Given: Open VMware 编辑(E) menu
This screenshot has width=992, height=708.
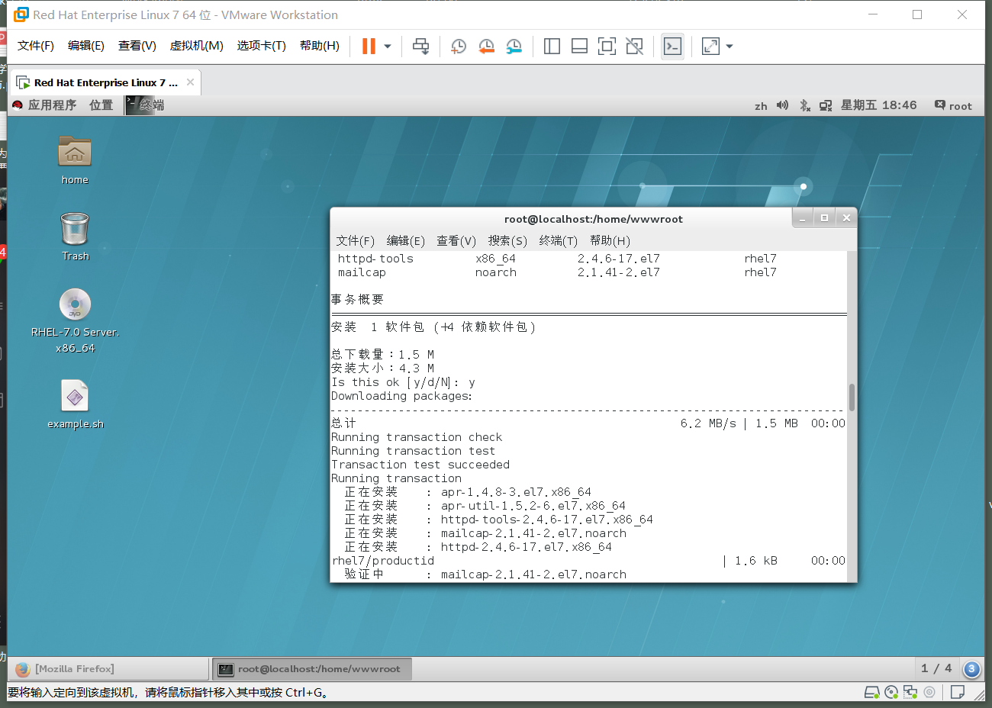Looking at the screenshot, I should tap(86, 46).
